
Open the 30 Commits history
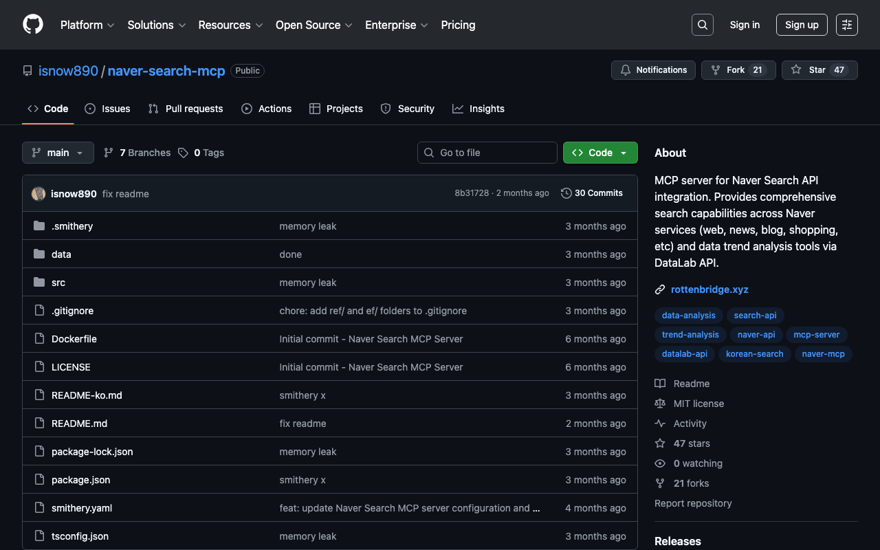[592, 193]
